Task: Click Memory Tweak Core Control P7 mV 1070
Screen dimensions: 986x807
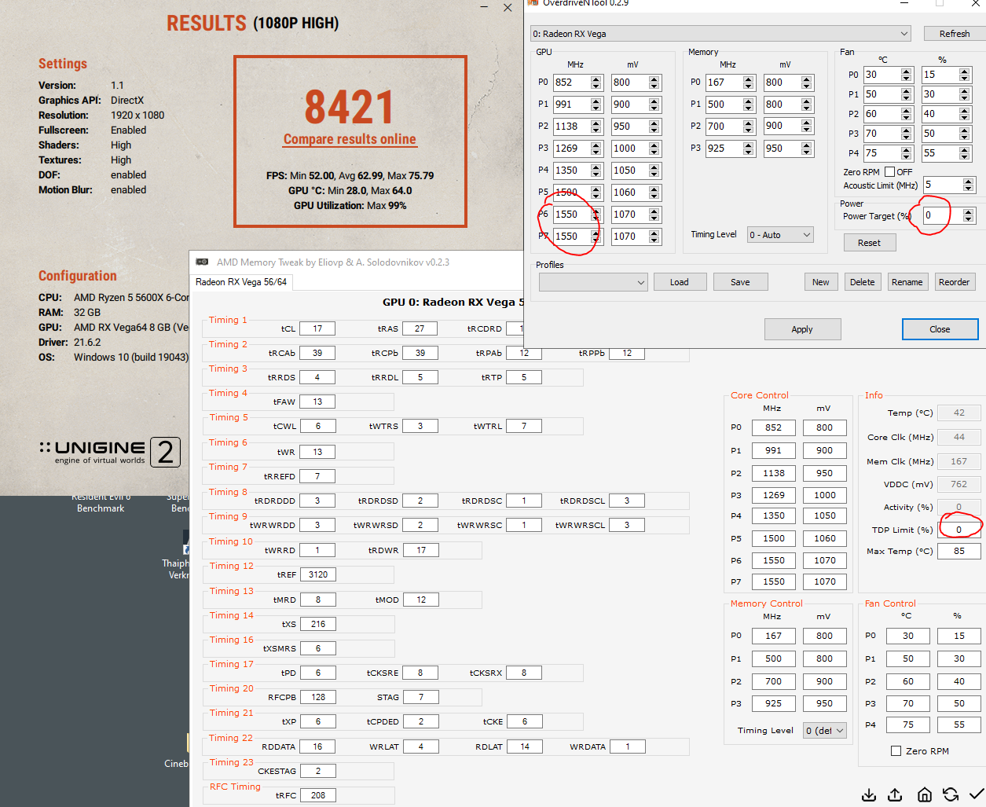Action: [825, 581]
